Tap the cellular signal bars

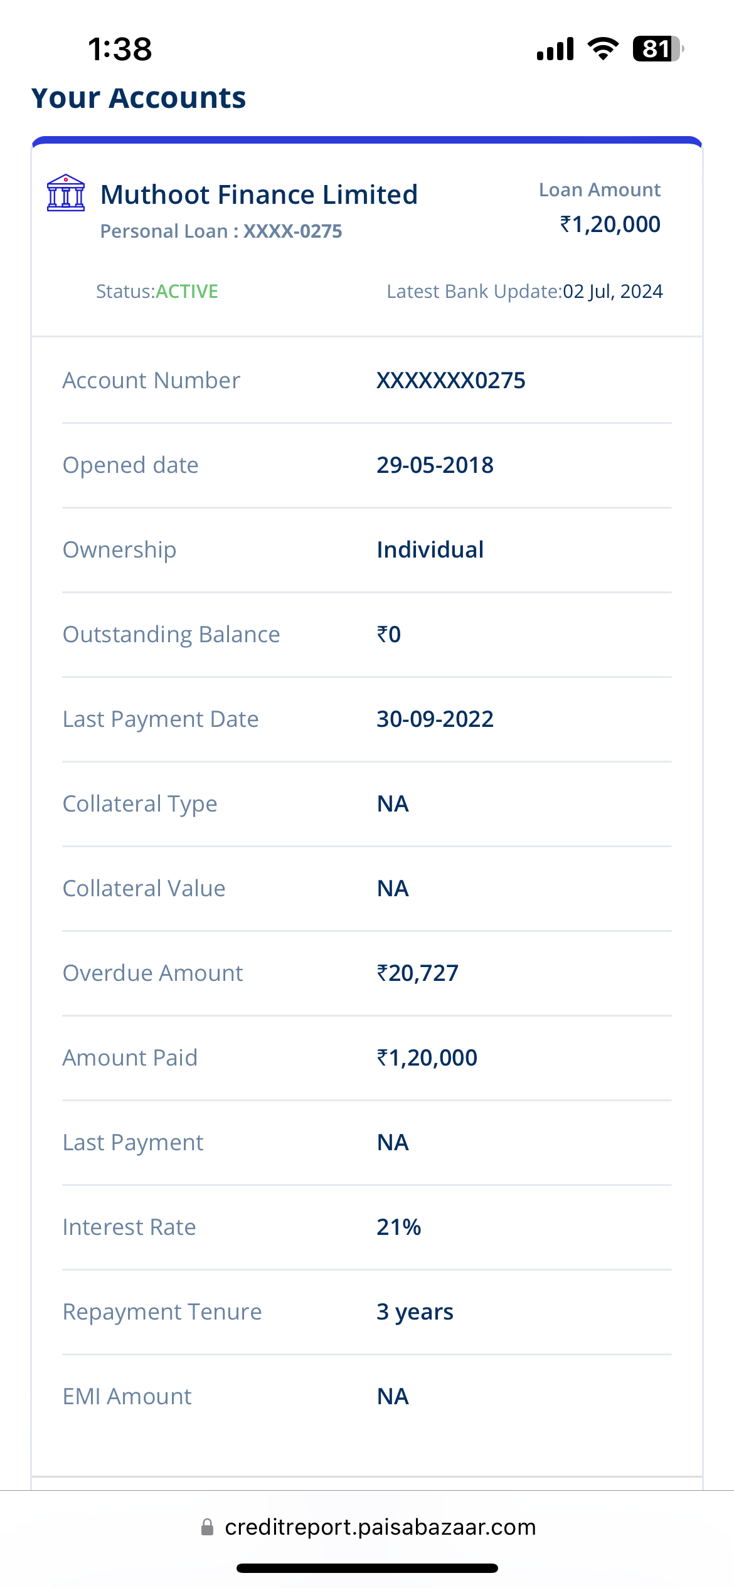pos(555,49)
